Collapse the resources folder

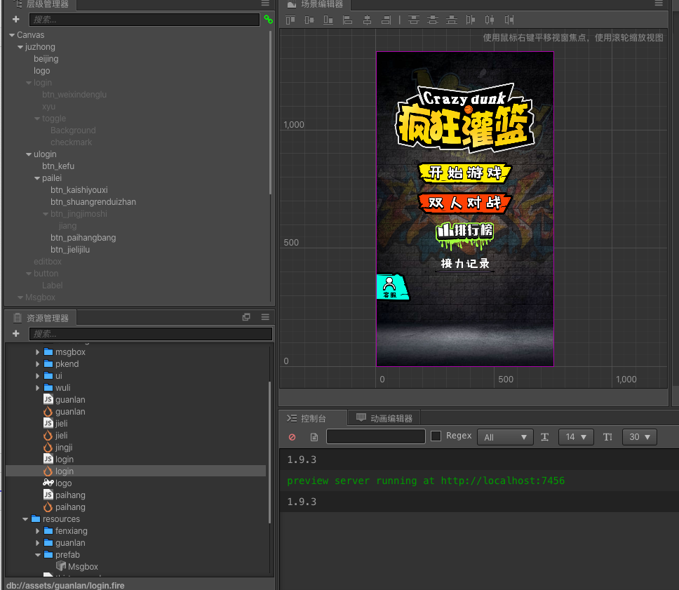pos(25,519)
